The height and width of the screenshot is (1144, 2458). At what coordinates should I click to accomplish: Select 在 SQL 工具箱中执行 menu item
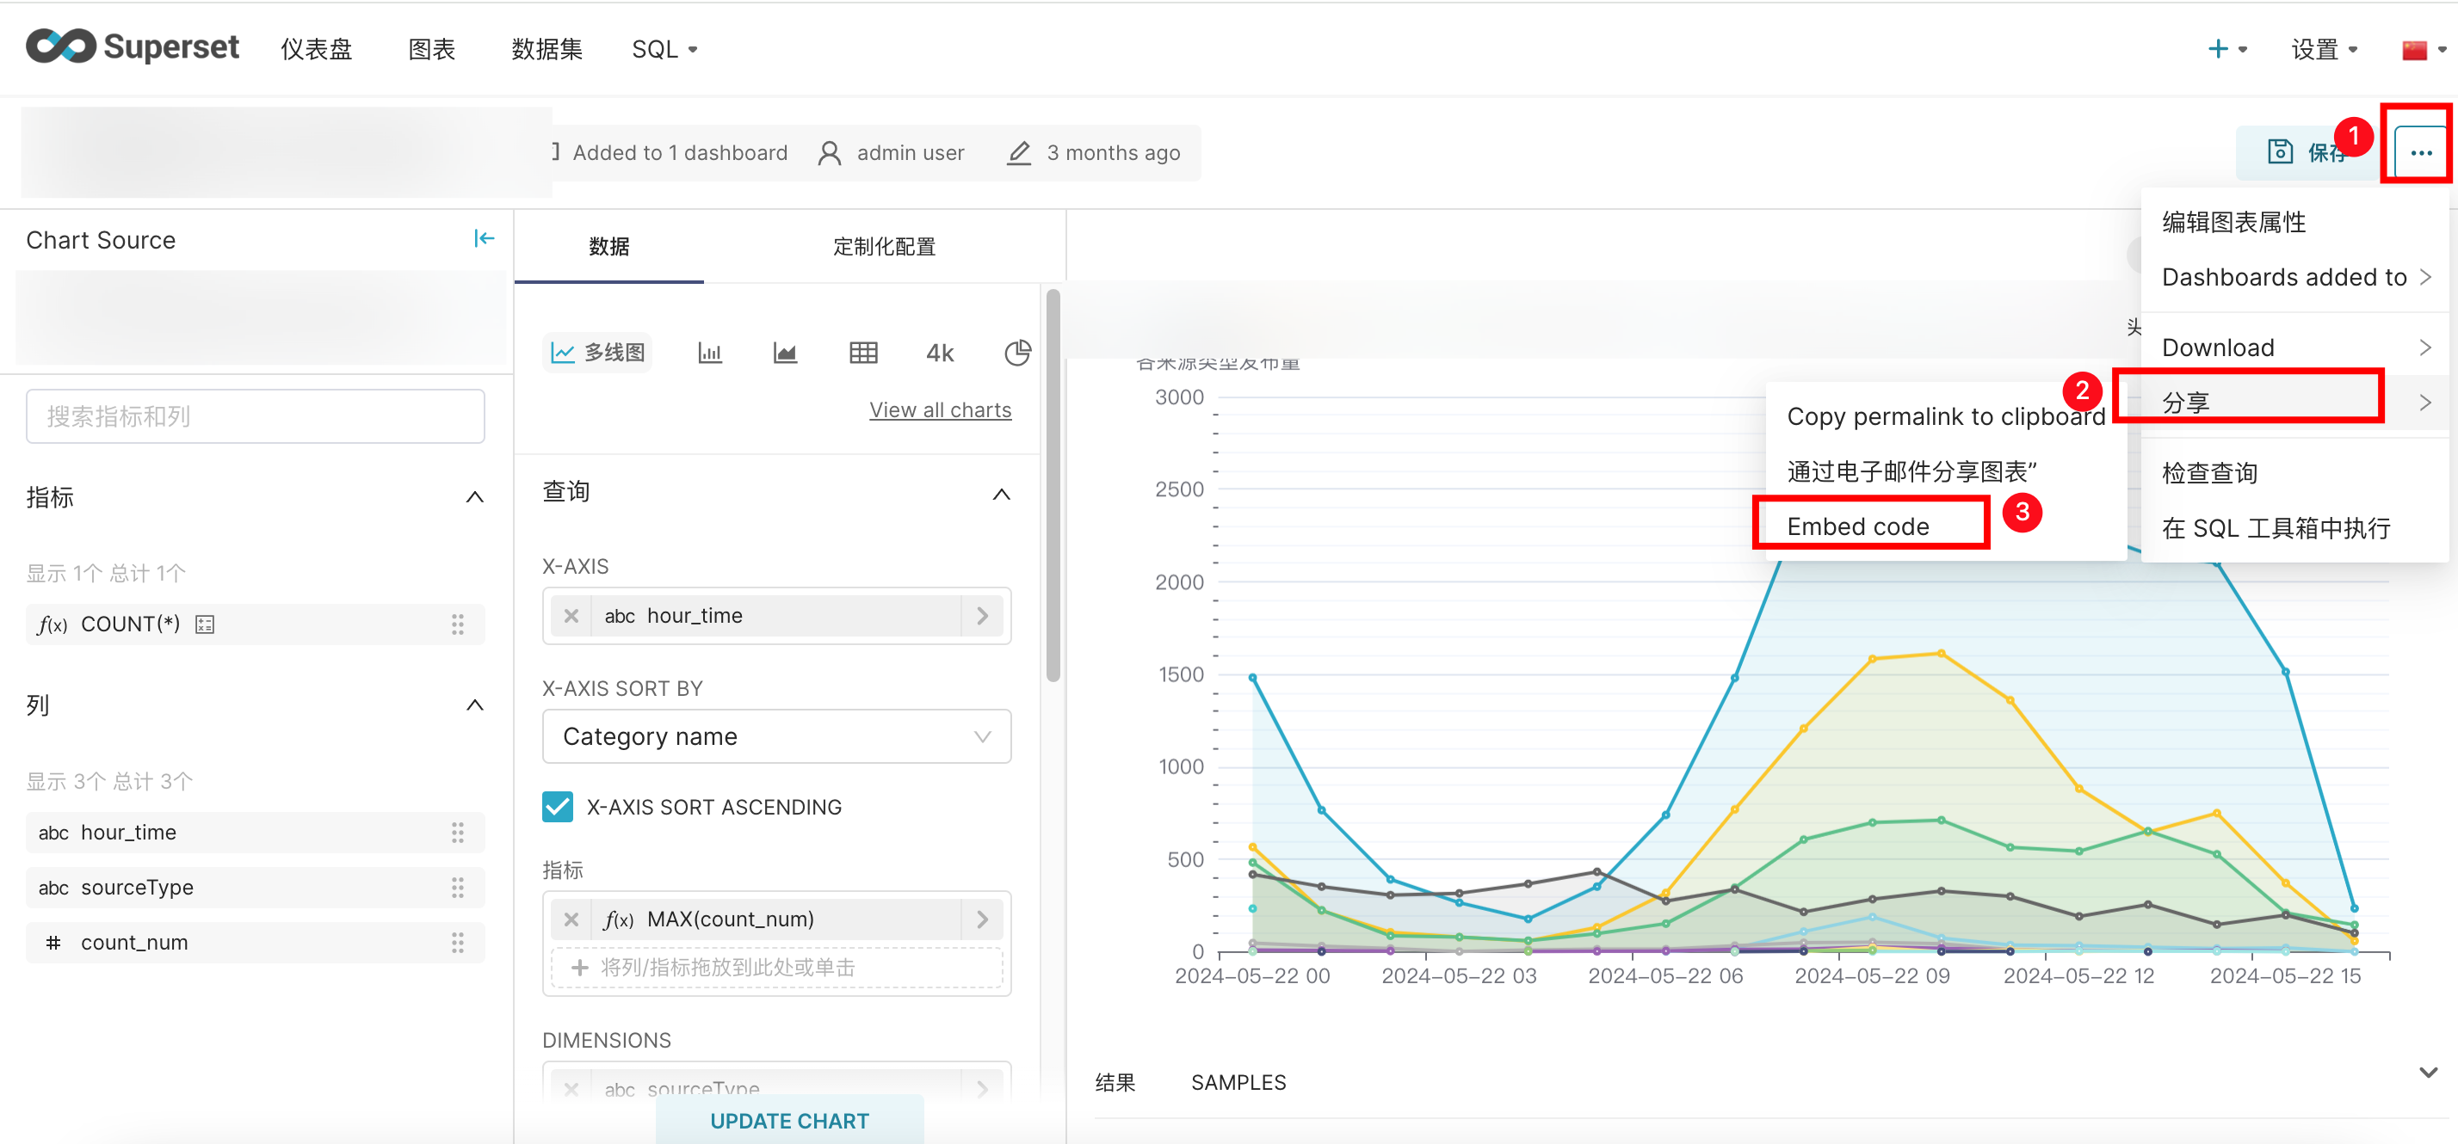tap(2296, 527)
